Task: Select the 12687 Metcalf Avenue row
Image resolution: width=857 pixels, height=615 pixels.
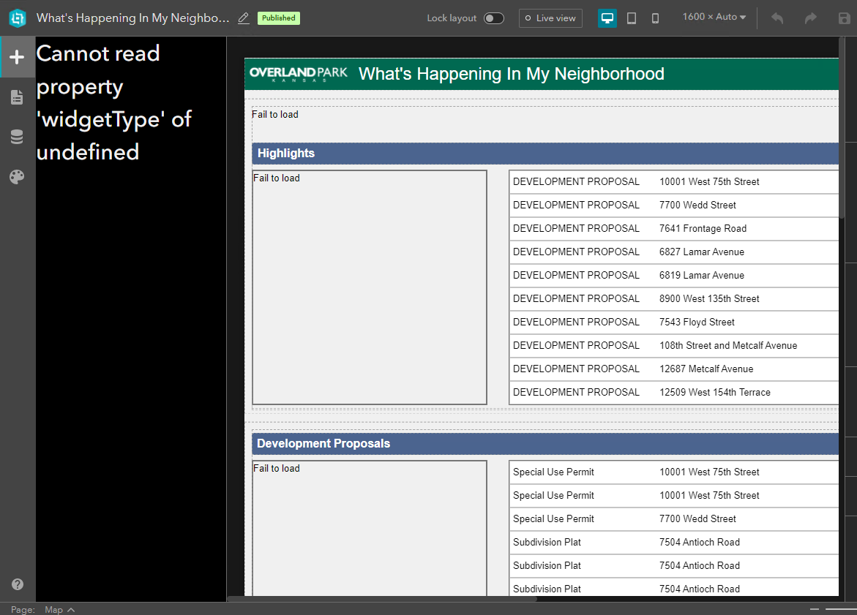Action: point(673,369)
